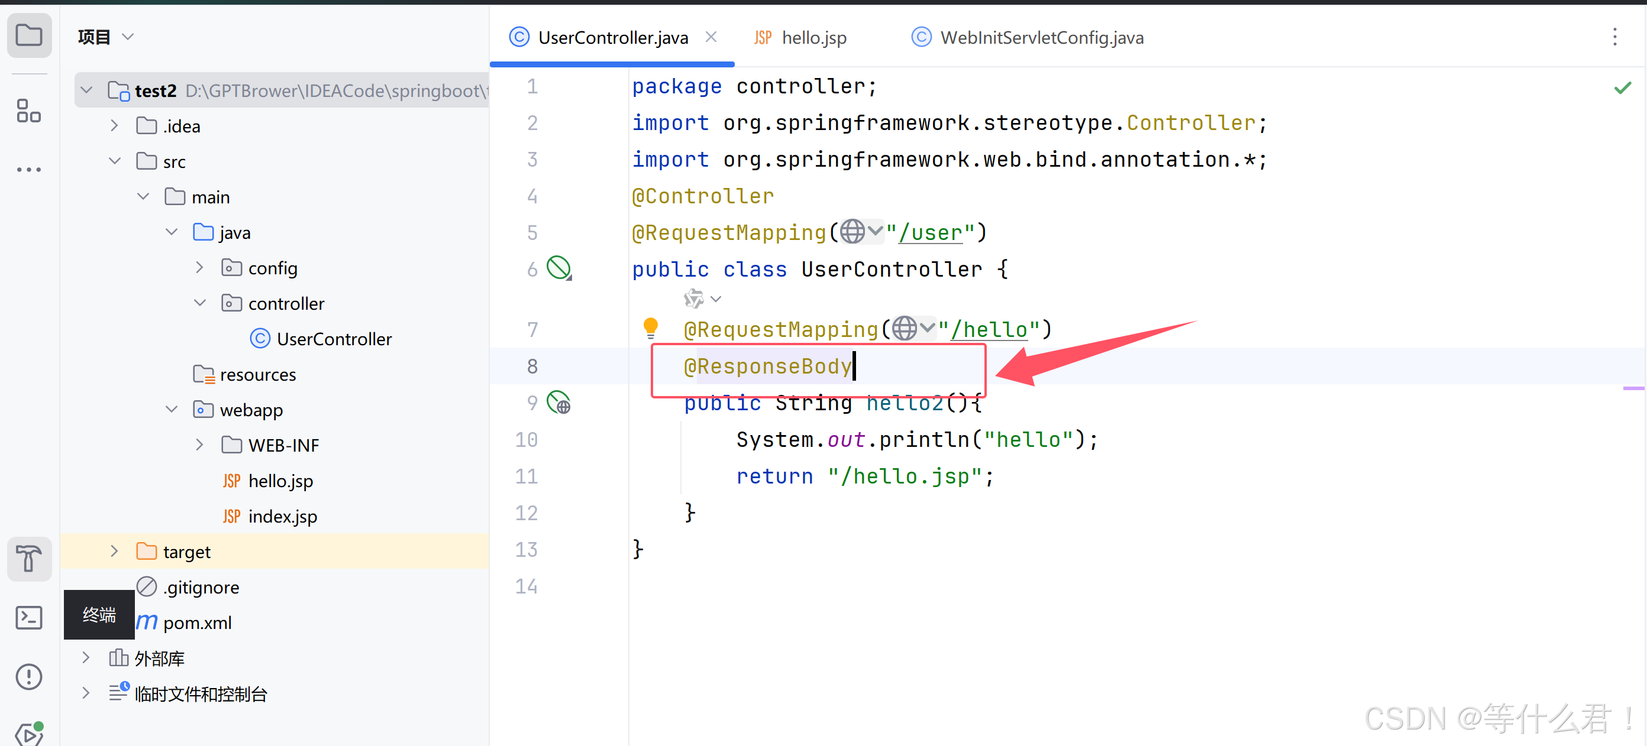
Task: Click the web endpoint gutter icon on line 9
Action: tap(559, 403)
